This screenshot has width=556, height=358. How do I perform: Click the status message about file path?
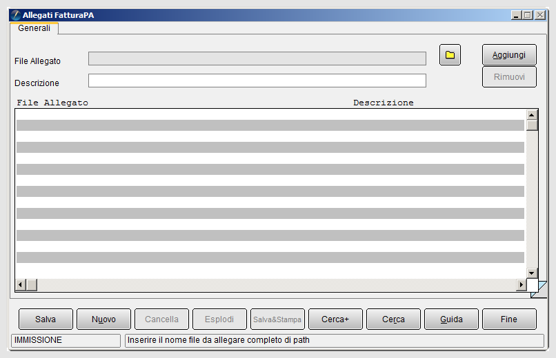(335, 340)
